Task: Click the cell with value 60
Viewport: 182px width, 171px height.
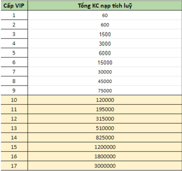Action: [x=105, y=15]
